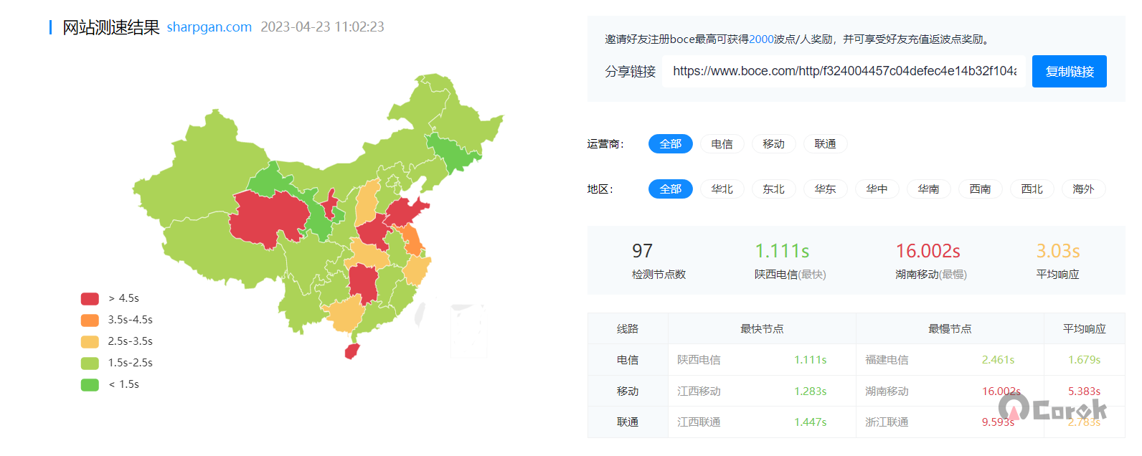Image resolution: width=1142 pixels, height=456 pixels.
Task: Click the red Hainan island on map
Action: [x=351, y=351]
